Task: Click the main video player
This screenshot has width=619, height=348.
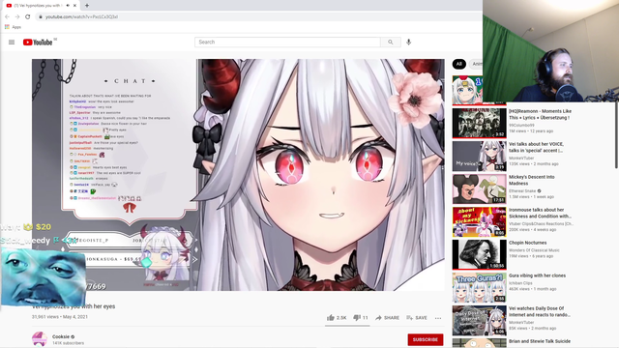Action: click(x=238, y=175)
